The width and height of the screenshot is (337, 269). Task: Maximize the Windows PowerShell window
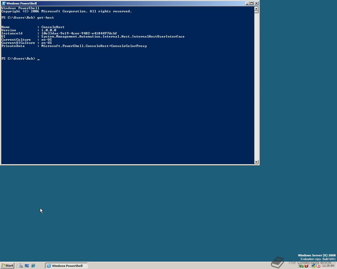pos(251,3)
